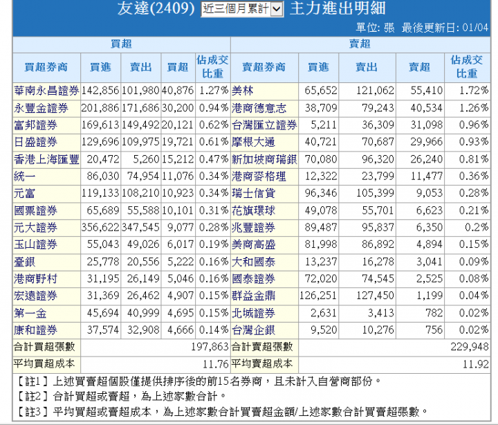Open sell-side broker link 港商麥格理
This screenshot has height=425, width=498.
[259, 177]
